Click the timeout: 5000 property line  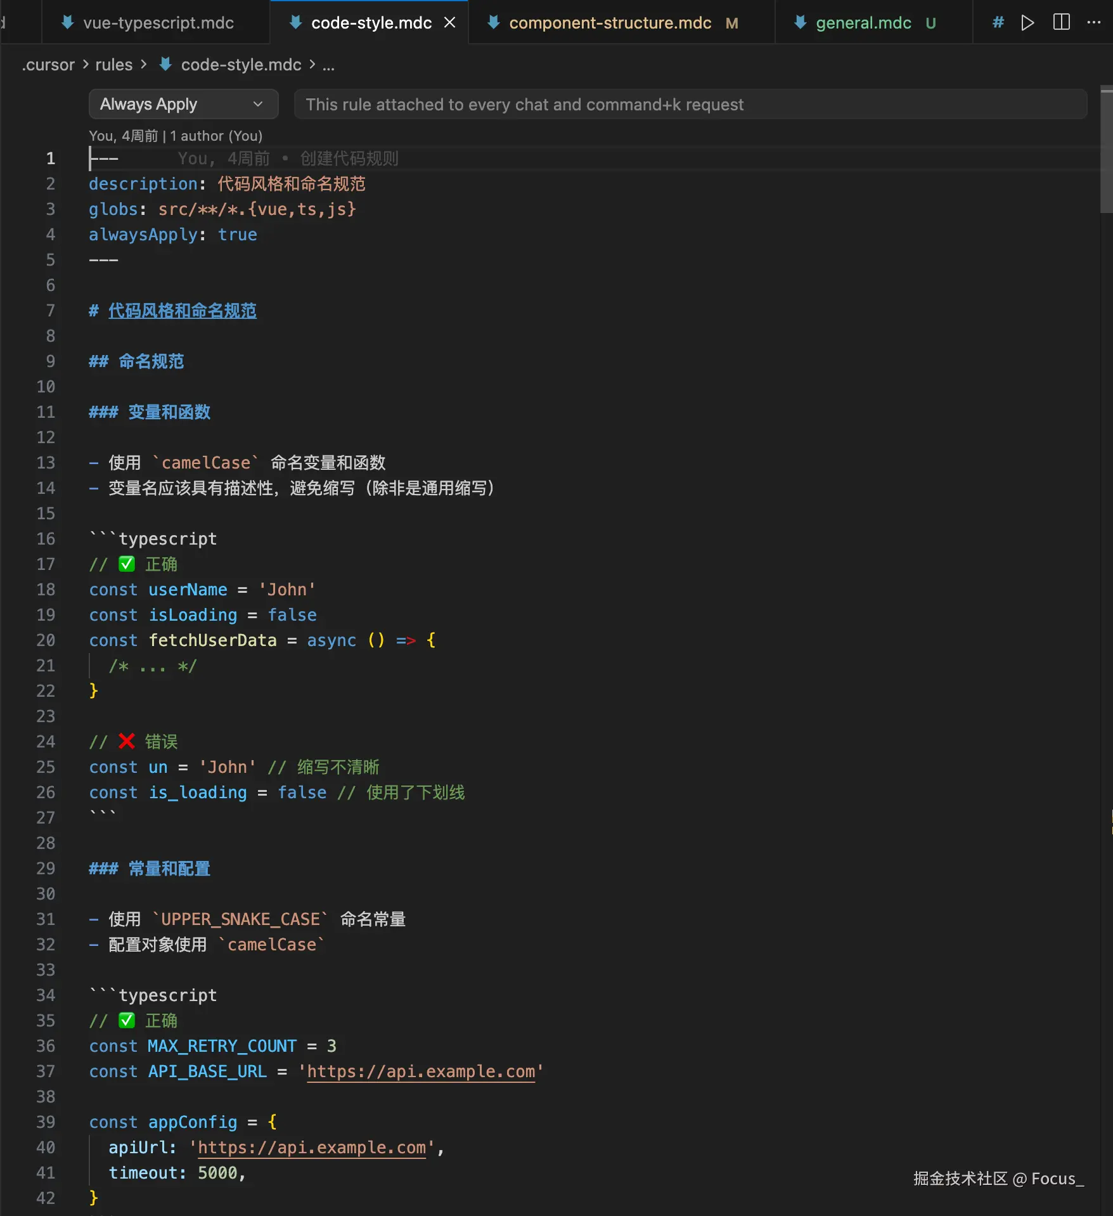(x=177, y=1173)
